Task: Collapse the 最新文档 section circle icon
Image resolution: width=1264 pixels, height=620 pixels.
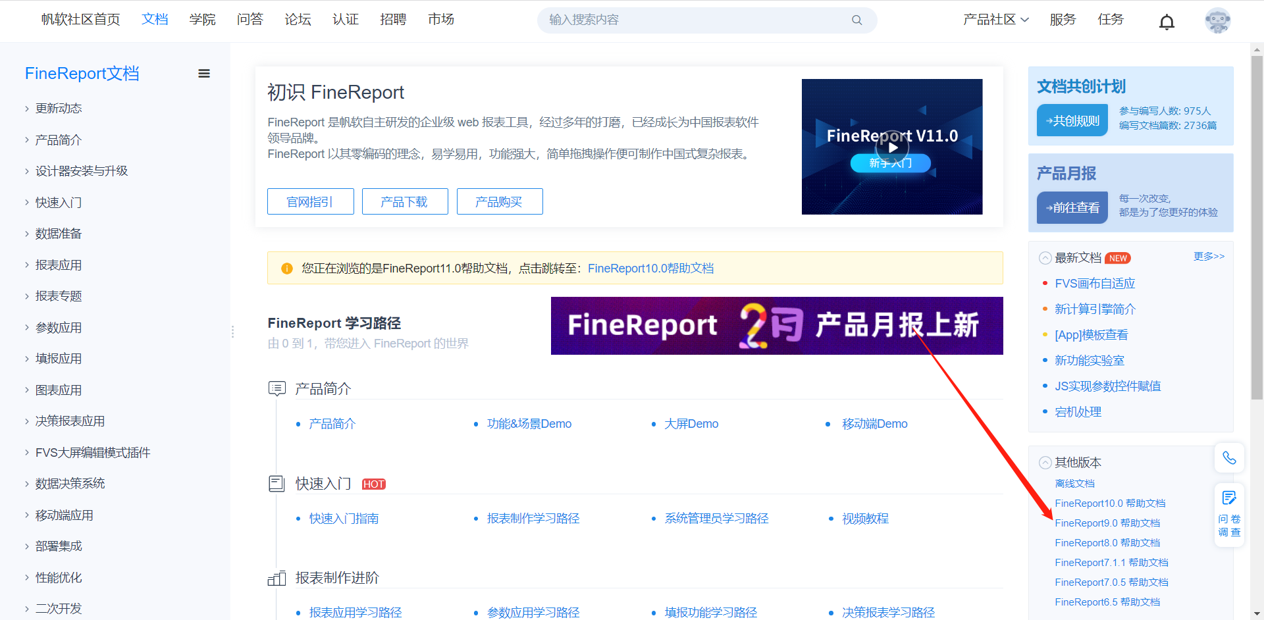Action: [x=1045, y=258]
